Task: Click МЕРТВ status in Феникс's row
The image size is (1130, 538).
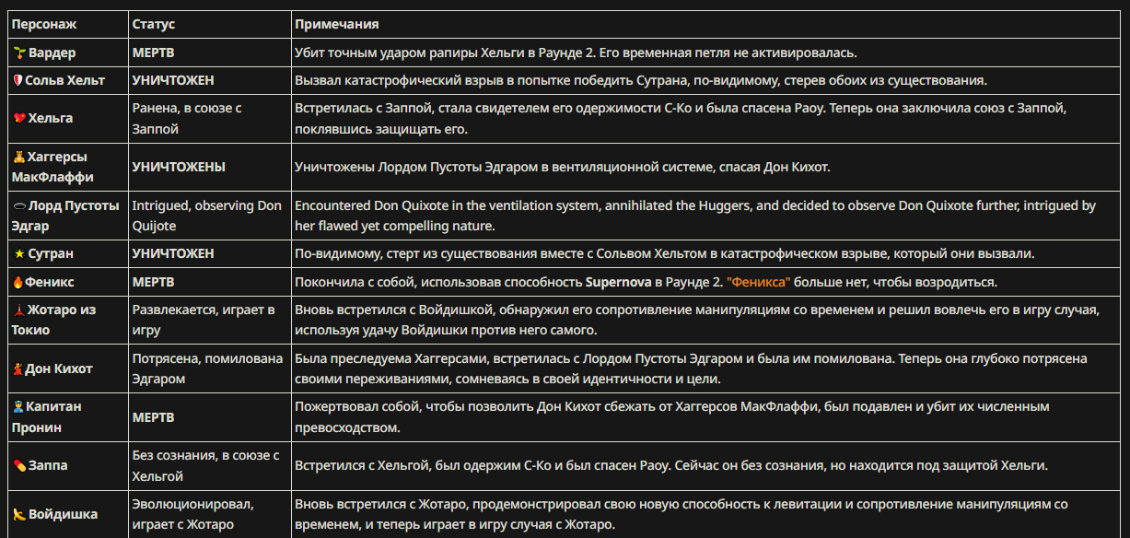Action: pos(153,282)
